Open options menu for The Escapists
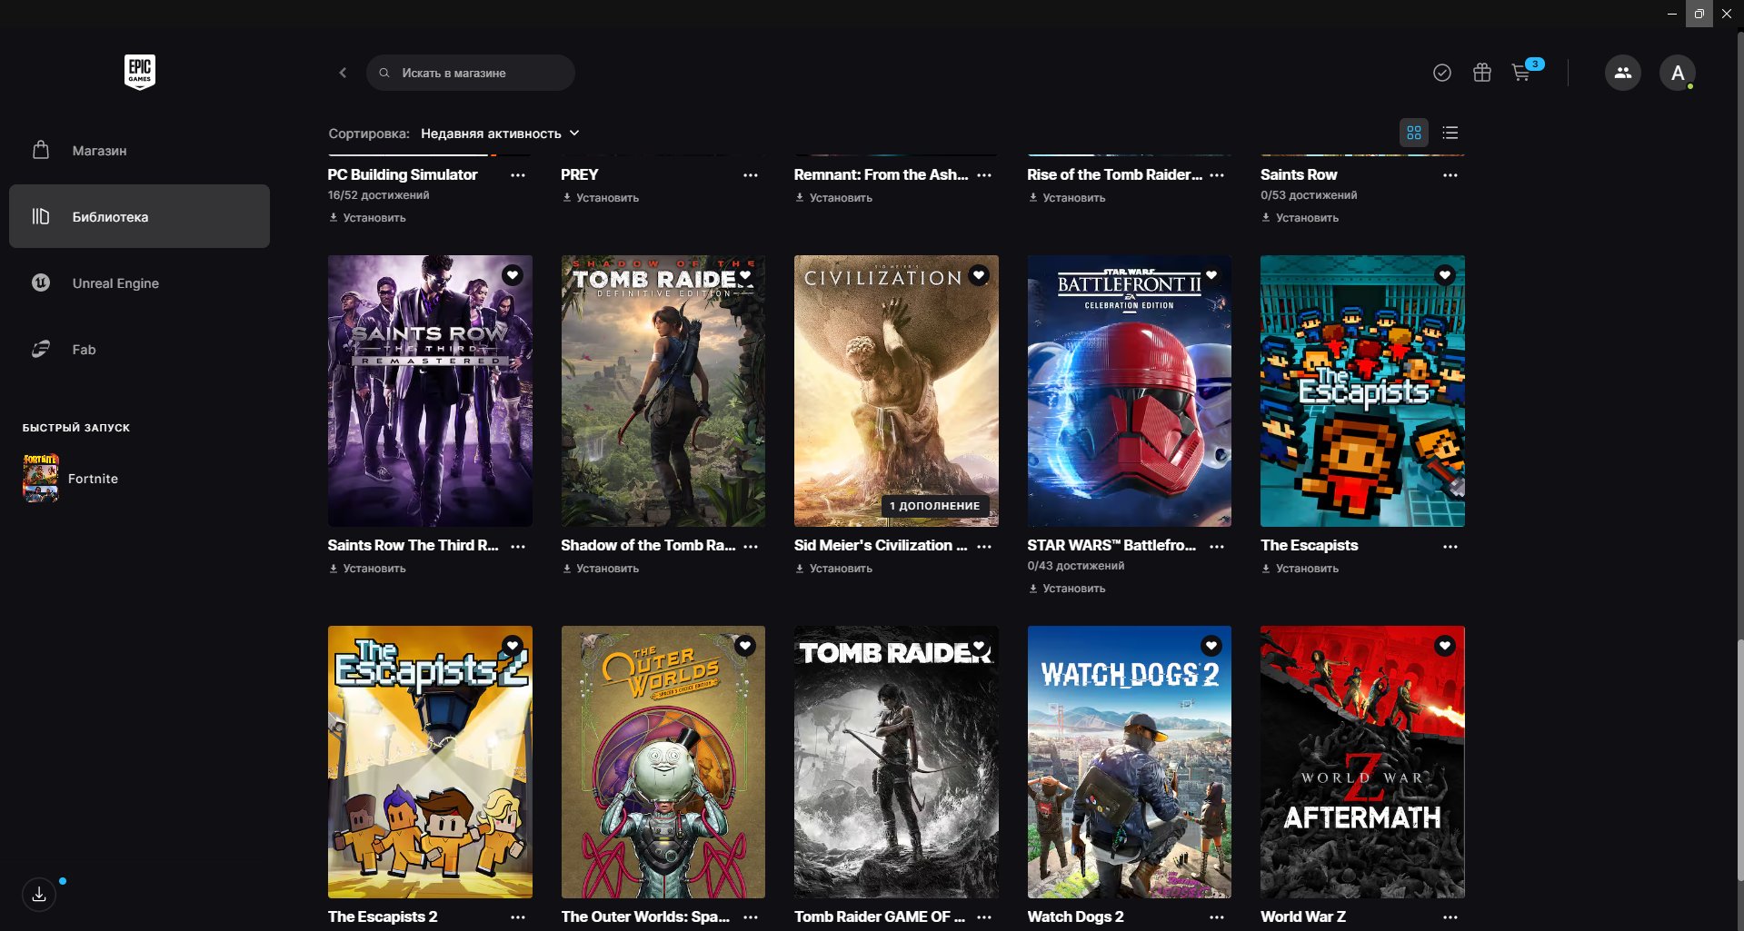1744x931 pixels. [1450, 546]
